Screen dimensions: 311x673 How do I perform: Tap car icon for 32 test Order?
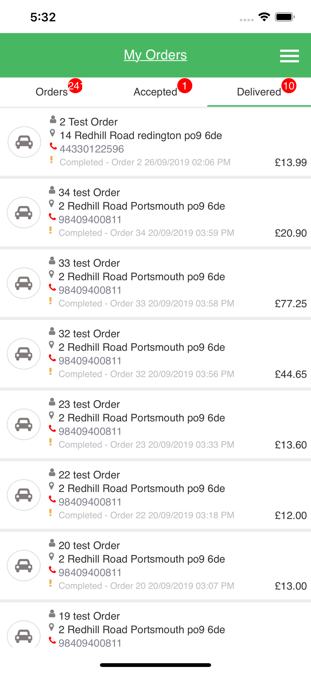point(24,354)
